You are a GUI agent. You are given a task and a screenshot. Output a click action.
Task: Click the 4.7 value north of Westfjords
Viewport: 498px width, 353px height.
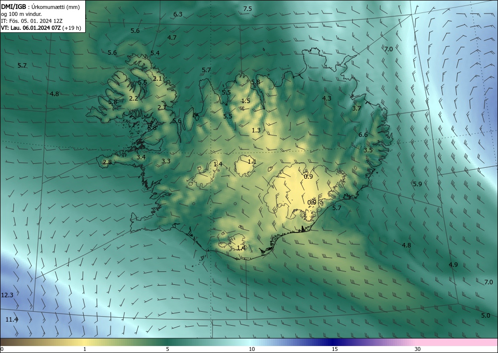[x=172, y=37]
